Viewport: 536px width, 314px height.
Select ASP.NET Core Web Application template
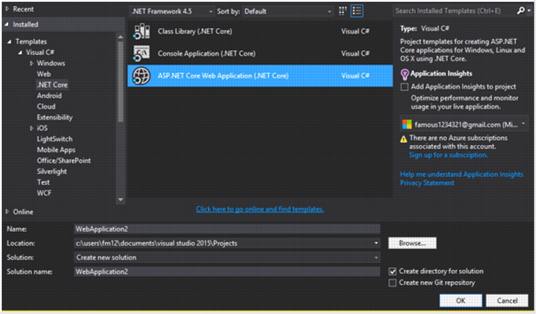tap(260, 76)
